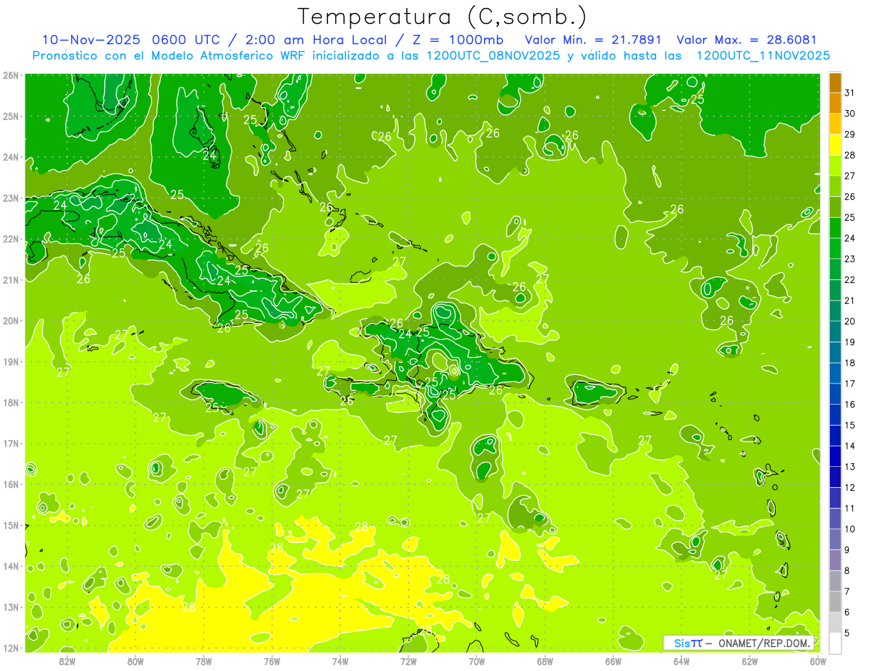
Task: Click the "15" label on the color legend
Action: coord(849,425)
